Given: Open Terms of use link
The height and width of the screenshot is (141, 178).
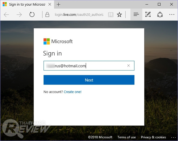Looking at the screenshot, I should 127,137.
